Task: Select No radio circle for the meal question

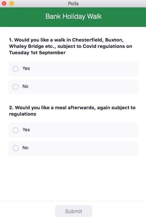Action: (x=16, y=148)
